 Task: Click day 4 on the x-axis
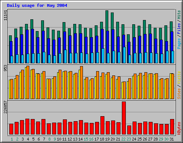[28, 139]
